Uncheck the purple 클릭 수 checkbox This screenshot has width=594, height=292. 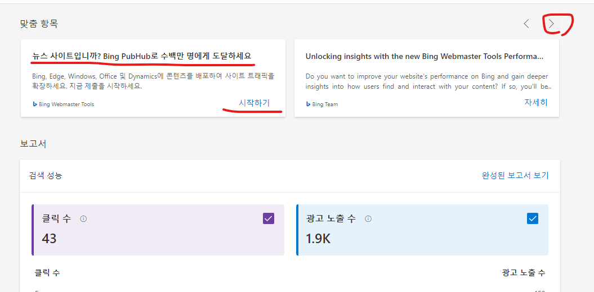point(269,218)
